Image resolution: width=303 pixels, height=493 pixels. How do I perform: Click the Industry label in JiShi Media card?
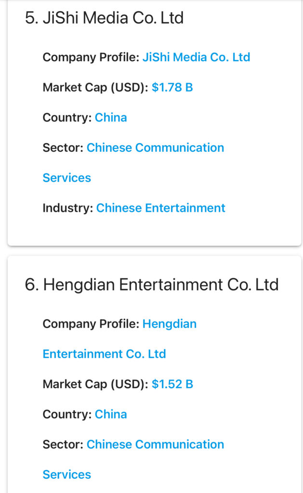point(67,208)
